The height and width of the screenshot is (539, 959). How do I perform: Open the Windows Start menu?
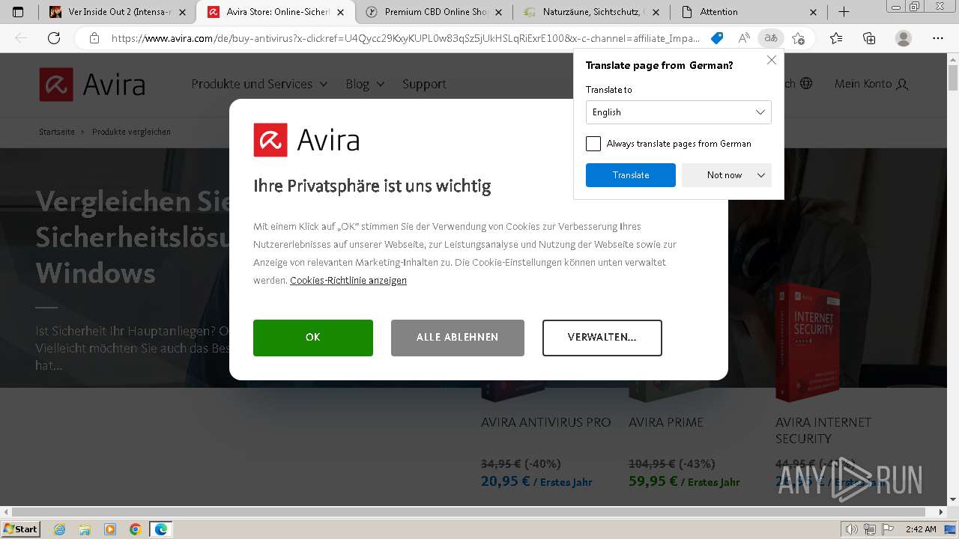pos(20,529)
